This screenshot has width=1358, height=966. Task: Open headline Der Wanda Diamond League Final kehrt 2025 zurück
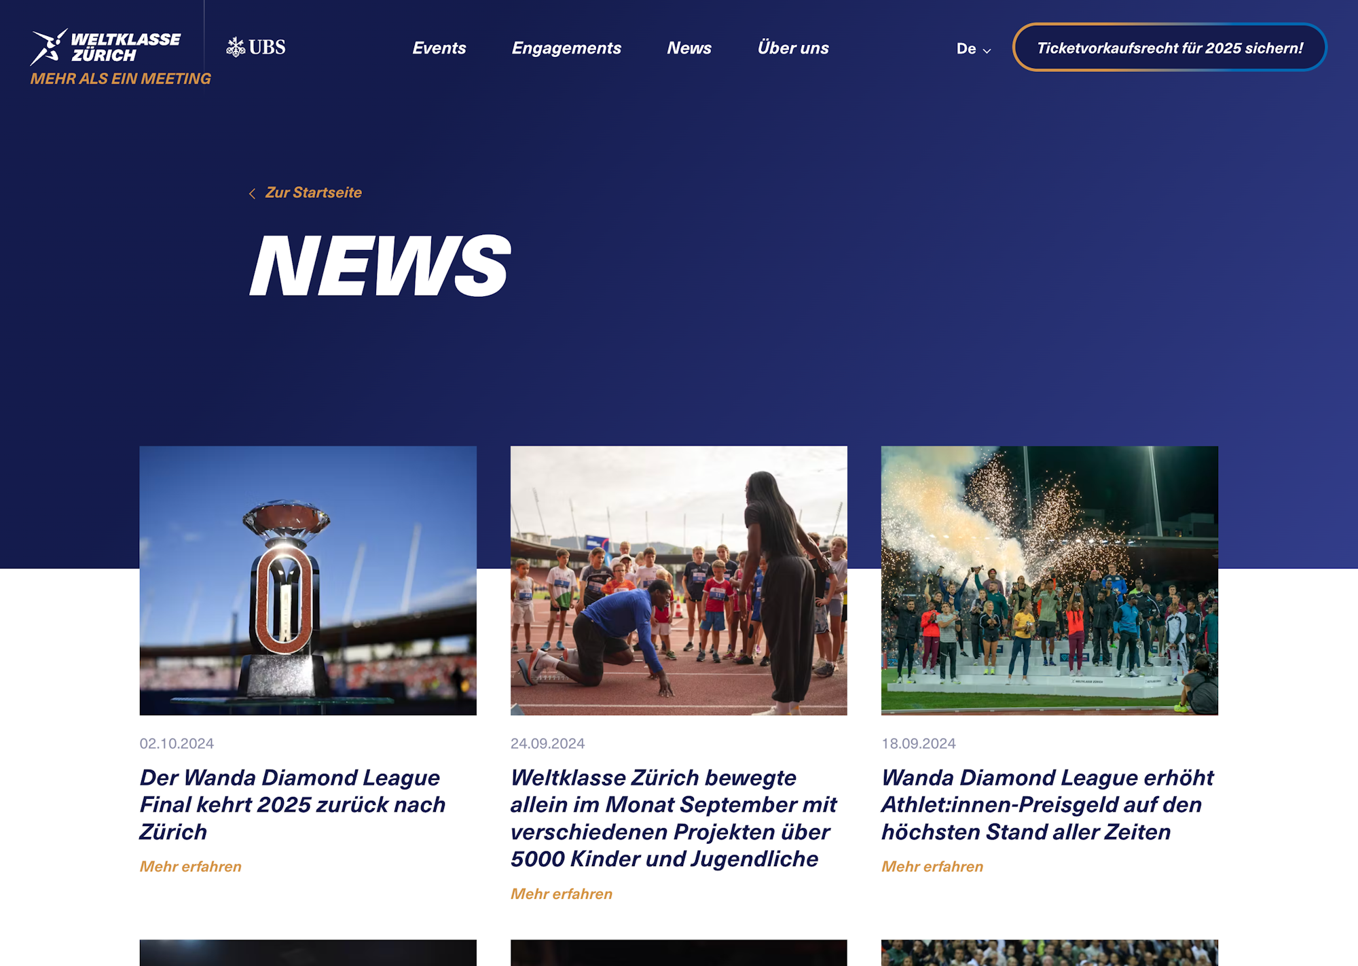(293, 804)
